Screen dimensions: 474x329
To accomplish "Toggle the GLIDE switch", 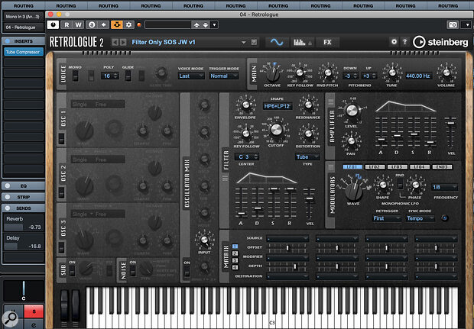I will point(128,76).
